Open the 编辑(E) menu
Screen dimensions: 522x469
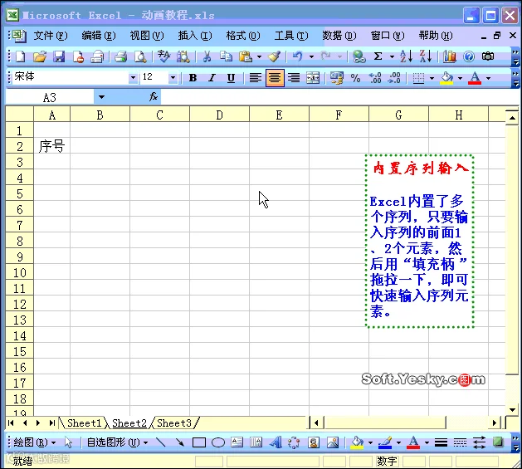[99, 36]
